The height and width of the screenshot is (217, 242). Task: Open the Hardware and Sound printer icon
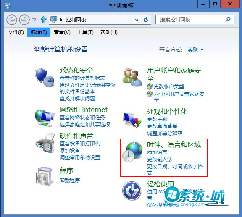[45, 143]
